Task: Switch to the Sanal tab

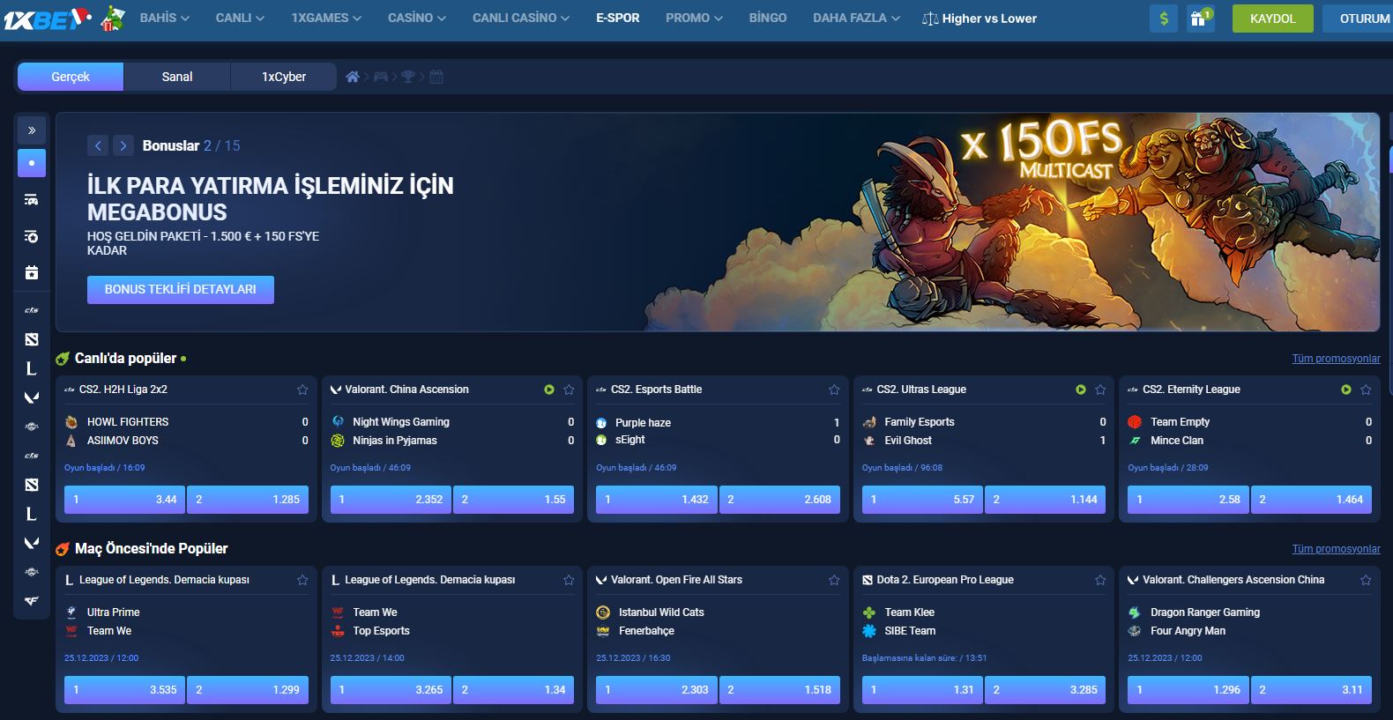Action: click(177, 77)
